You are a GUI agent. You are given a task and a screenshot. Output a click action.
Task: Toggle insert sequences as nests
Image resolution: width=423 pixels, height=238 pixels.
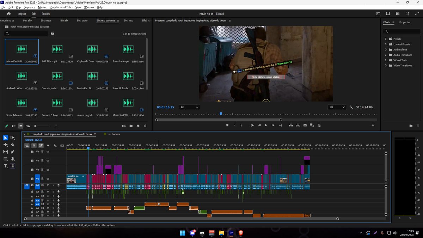click(x=27, y=145)
